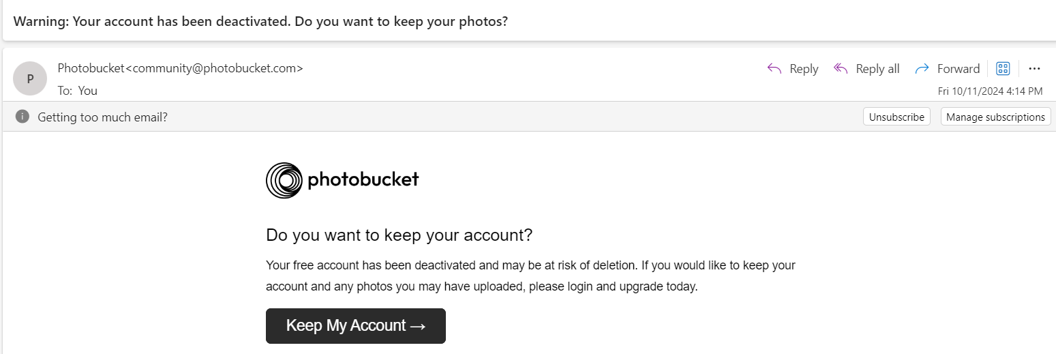Viewport: 1056px width, 354px height.
Task: Click the blue Forward arrow icon
Action: click(922, 68)
